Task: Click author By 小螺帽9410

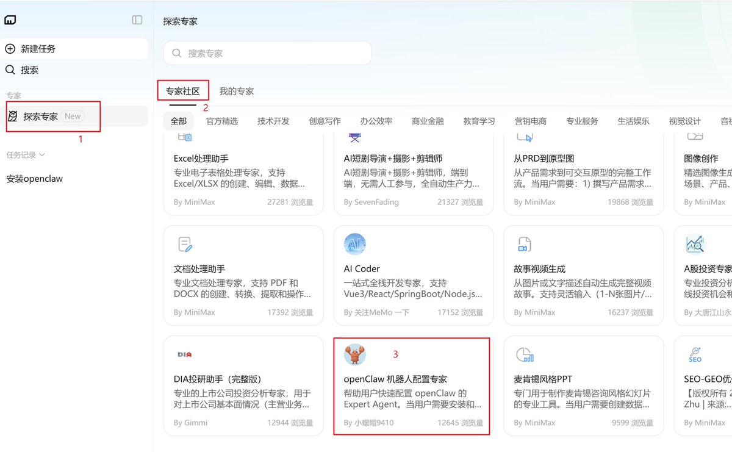Action: [x=368, y=423]
